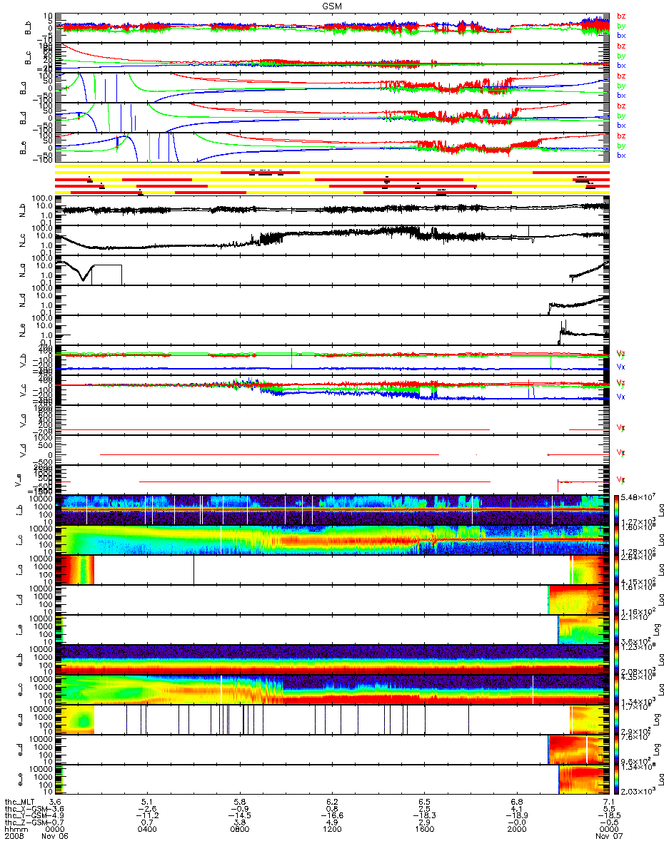This screenshot has width=664, height=856.
Task: Click the X-GSM value 4.1
Action: pos(516,808)
